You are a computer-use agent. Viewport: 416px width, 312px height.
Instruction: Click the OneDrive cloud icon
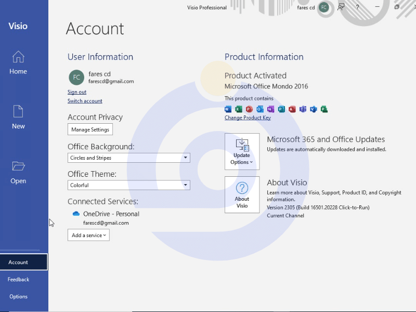76,214
